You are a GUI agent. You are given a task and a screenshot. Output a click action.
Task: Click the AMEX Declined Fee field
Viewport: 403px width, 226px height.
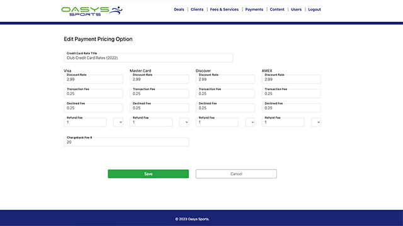coord(291,108)
